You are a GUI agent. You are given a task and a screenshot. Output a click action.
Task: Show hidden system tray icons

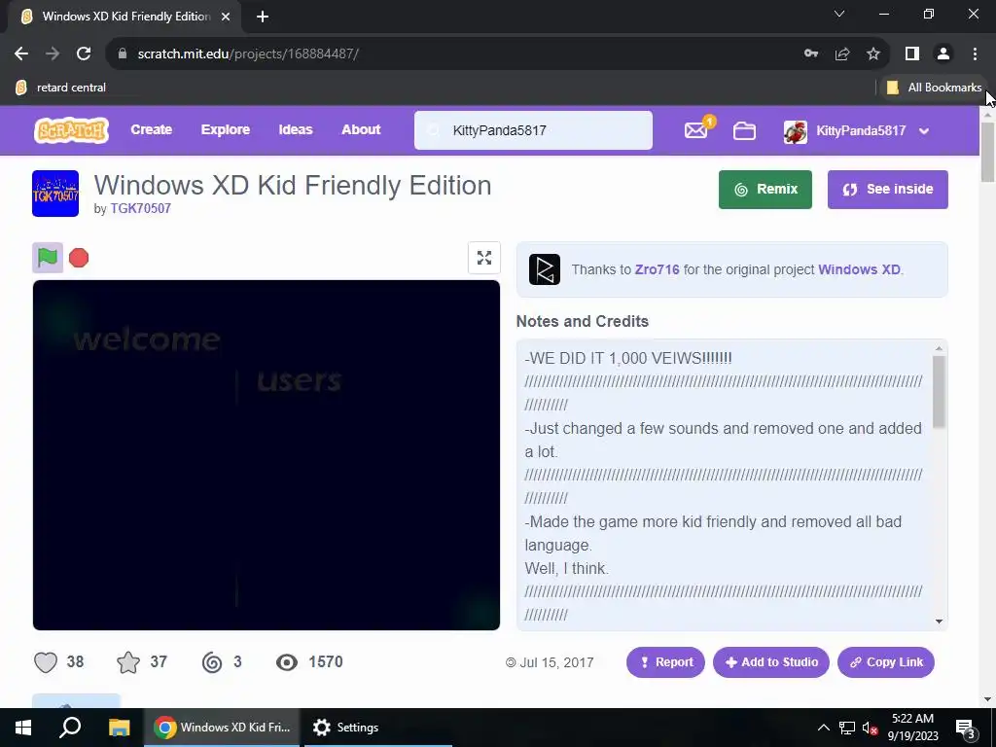823,728
